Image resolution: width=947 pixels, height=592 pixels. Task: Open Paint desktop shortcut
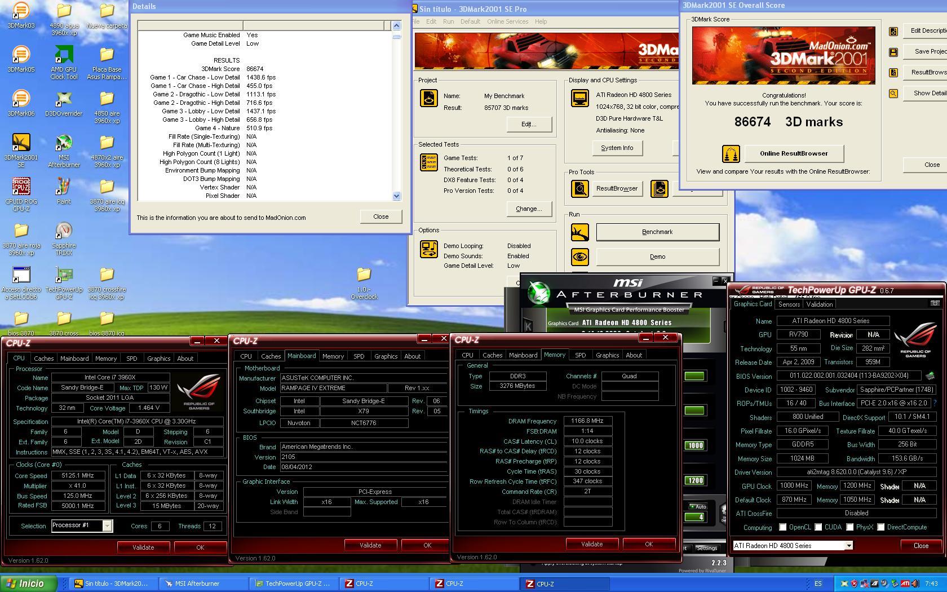(64, 191)
